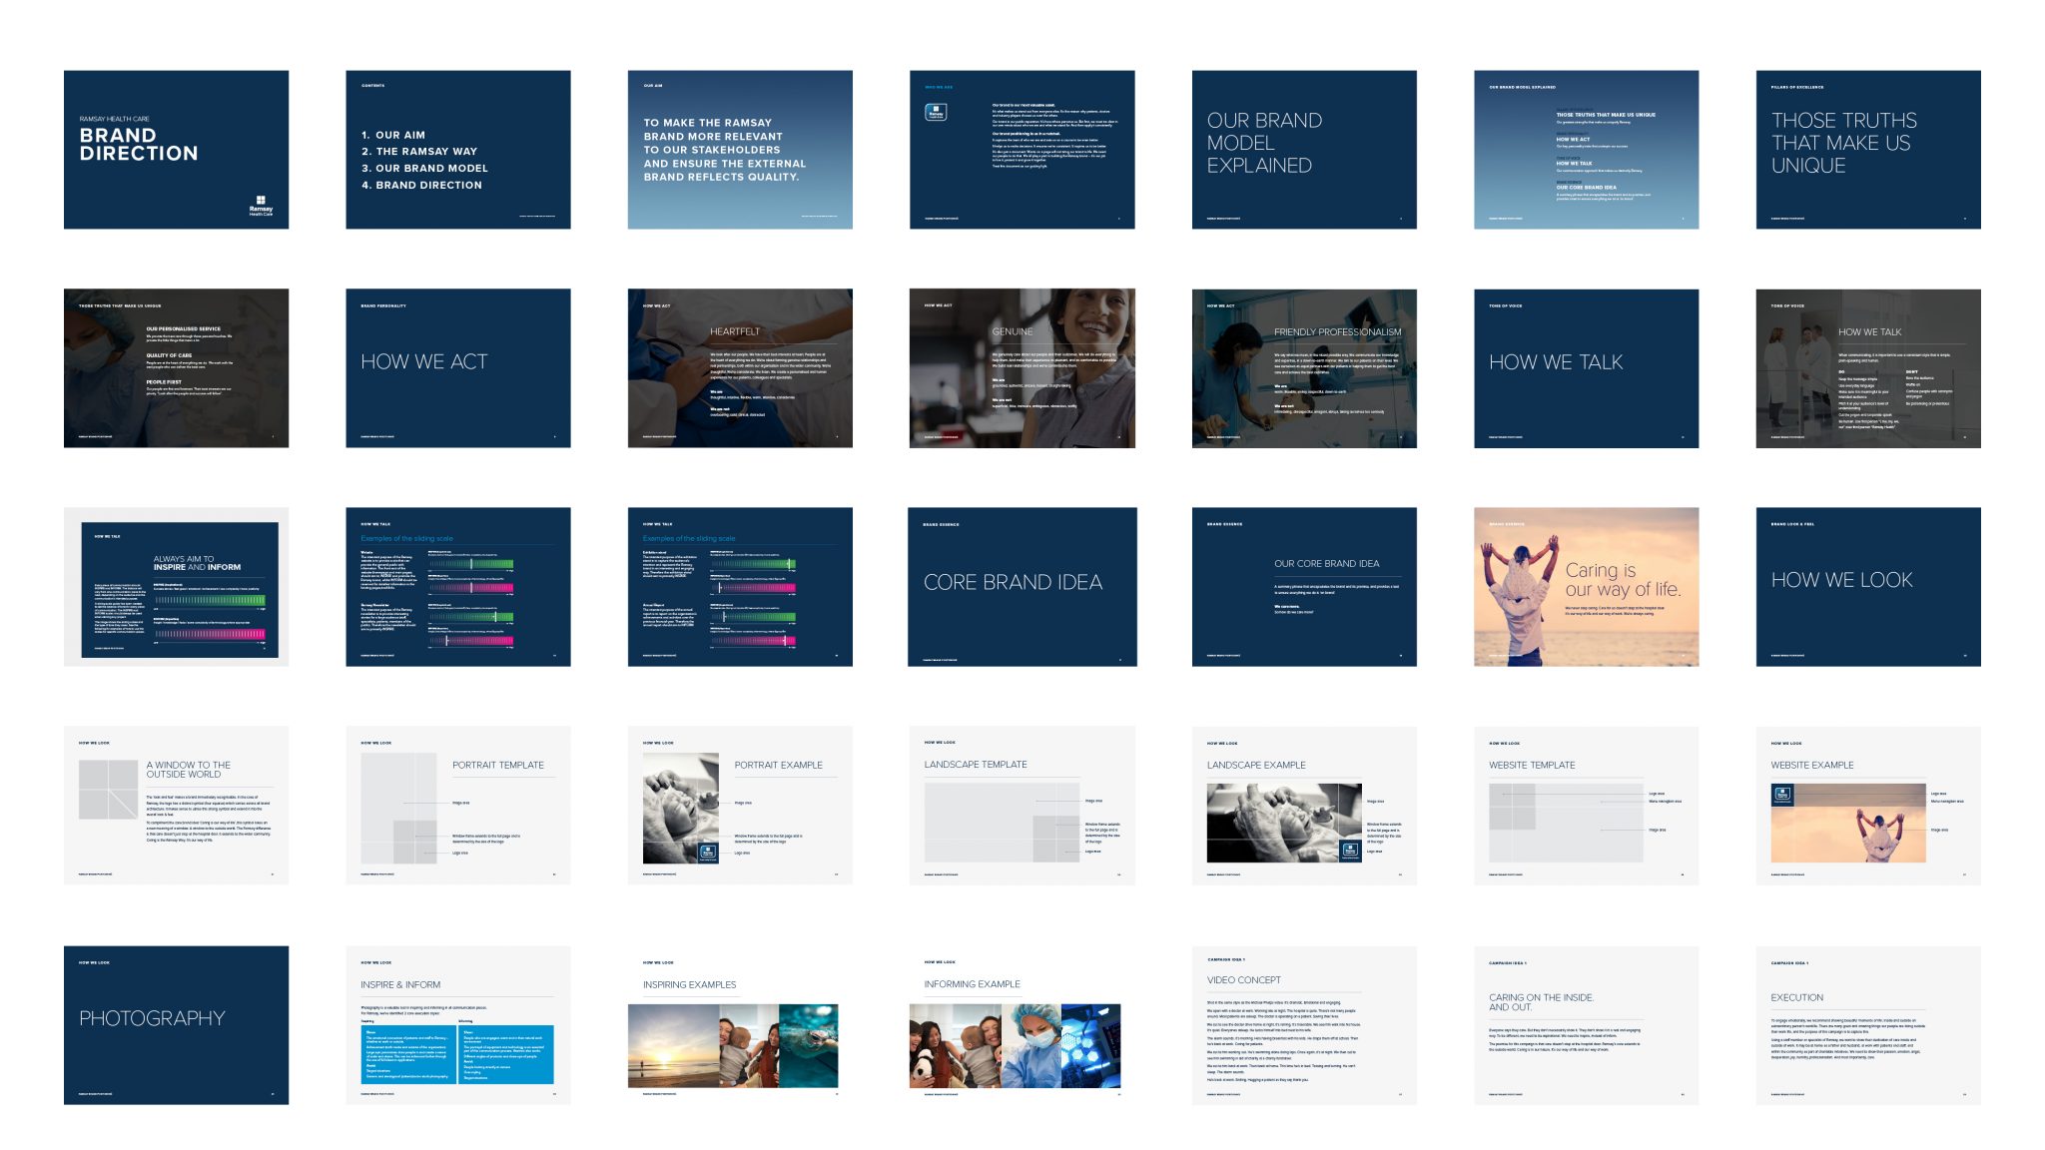Select second 'Examples of the sliding scale' slide
Image resolution: width=2045 pixels, height=1150 pixels.
[x=740, y=587]
